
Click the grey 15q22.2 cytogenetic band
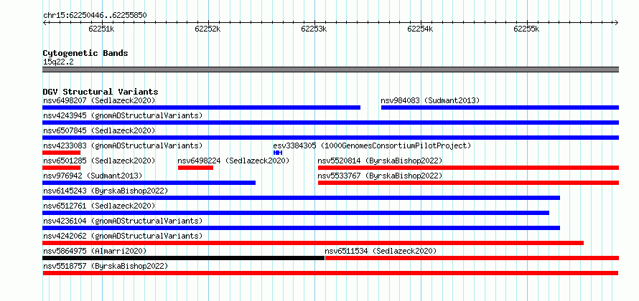330,70
